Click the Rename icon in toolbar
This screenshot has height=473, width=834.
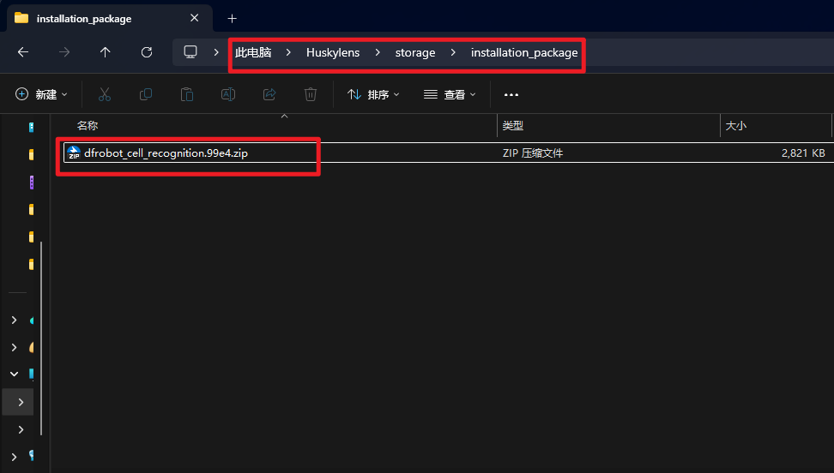[228, 94]
